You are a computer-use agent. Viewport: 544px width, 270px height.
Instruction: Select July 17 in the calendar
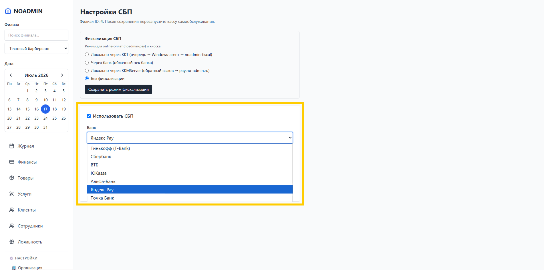45,109
